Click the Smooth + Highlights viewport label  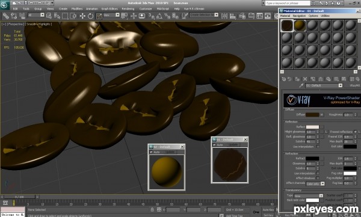39,24
